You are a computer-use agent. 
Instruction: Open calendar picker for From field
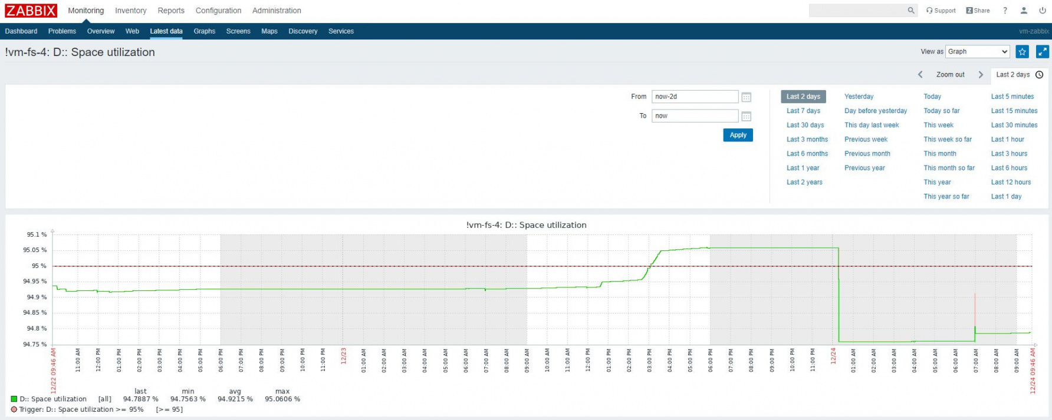(746, 97)
